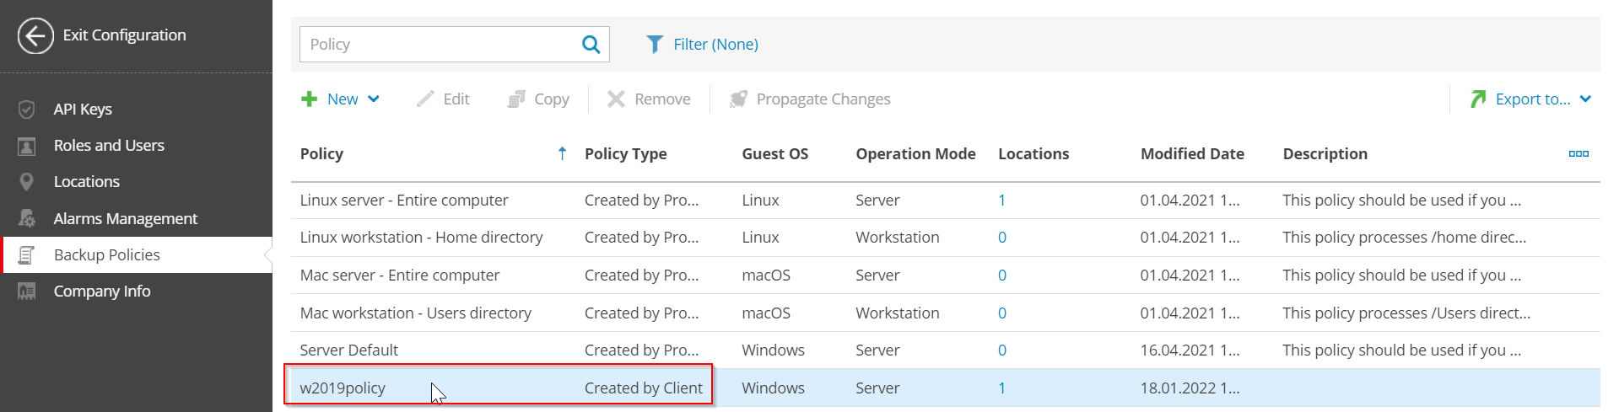Click locations count for w2019policy
This screenshot has width=1619, height=412.
[x=1001, y=388]
